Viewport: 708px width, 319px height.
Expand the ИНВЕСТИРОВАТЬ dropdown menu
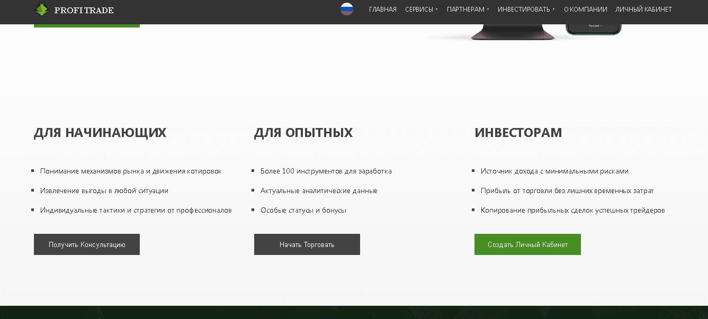point(526,10)
